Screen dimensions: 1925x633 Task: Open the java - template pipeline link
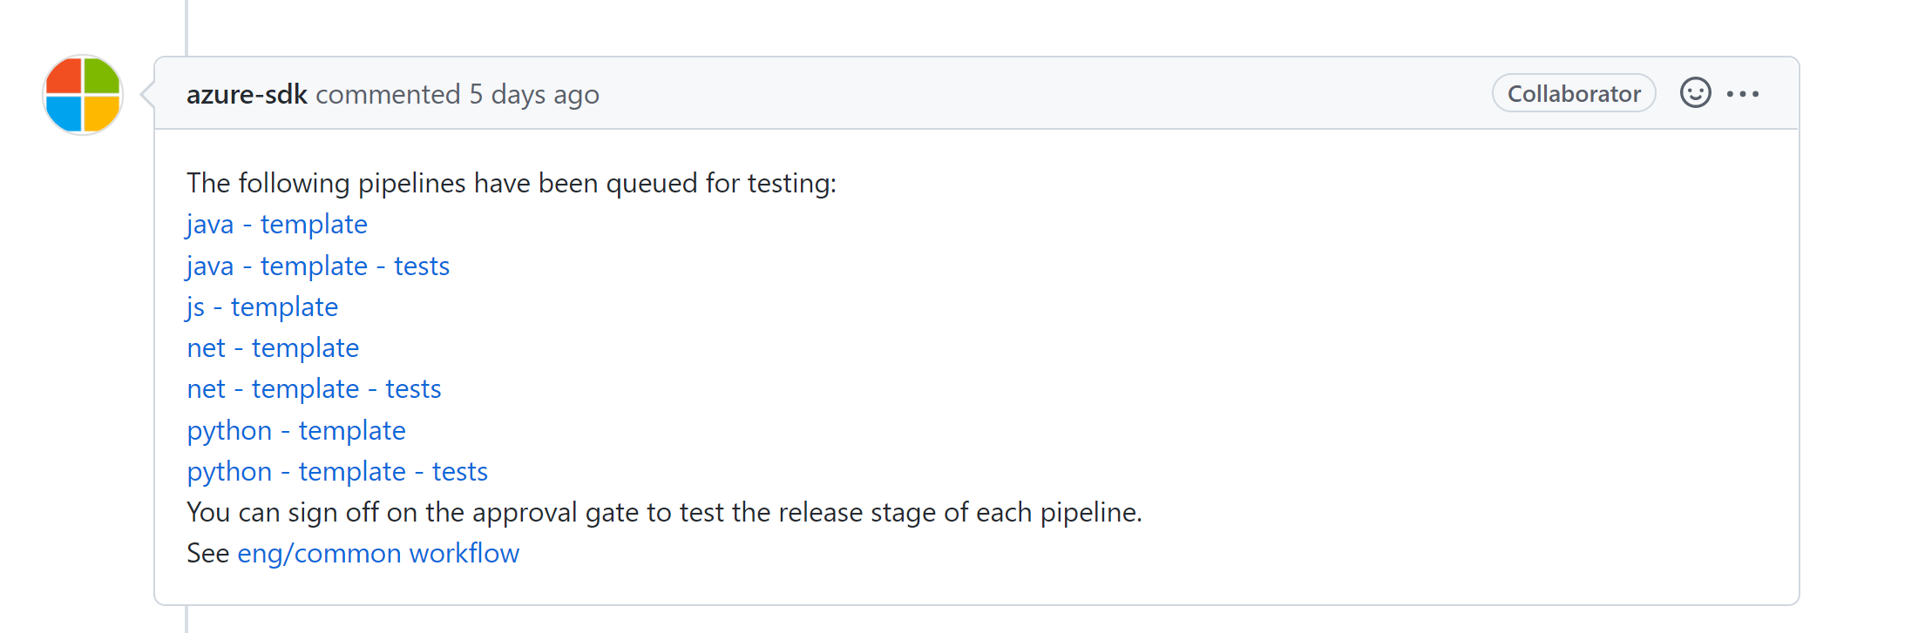point(276,224)
